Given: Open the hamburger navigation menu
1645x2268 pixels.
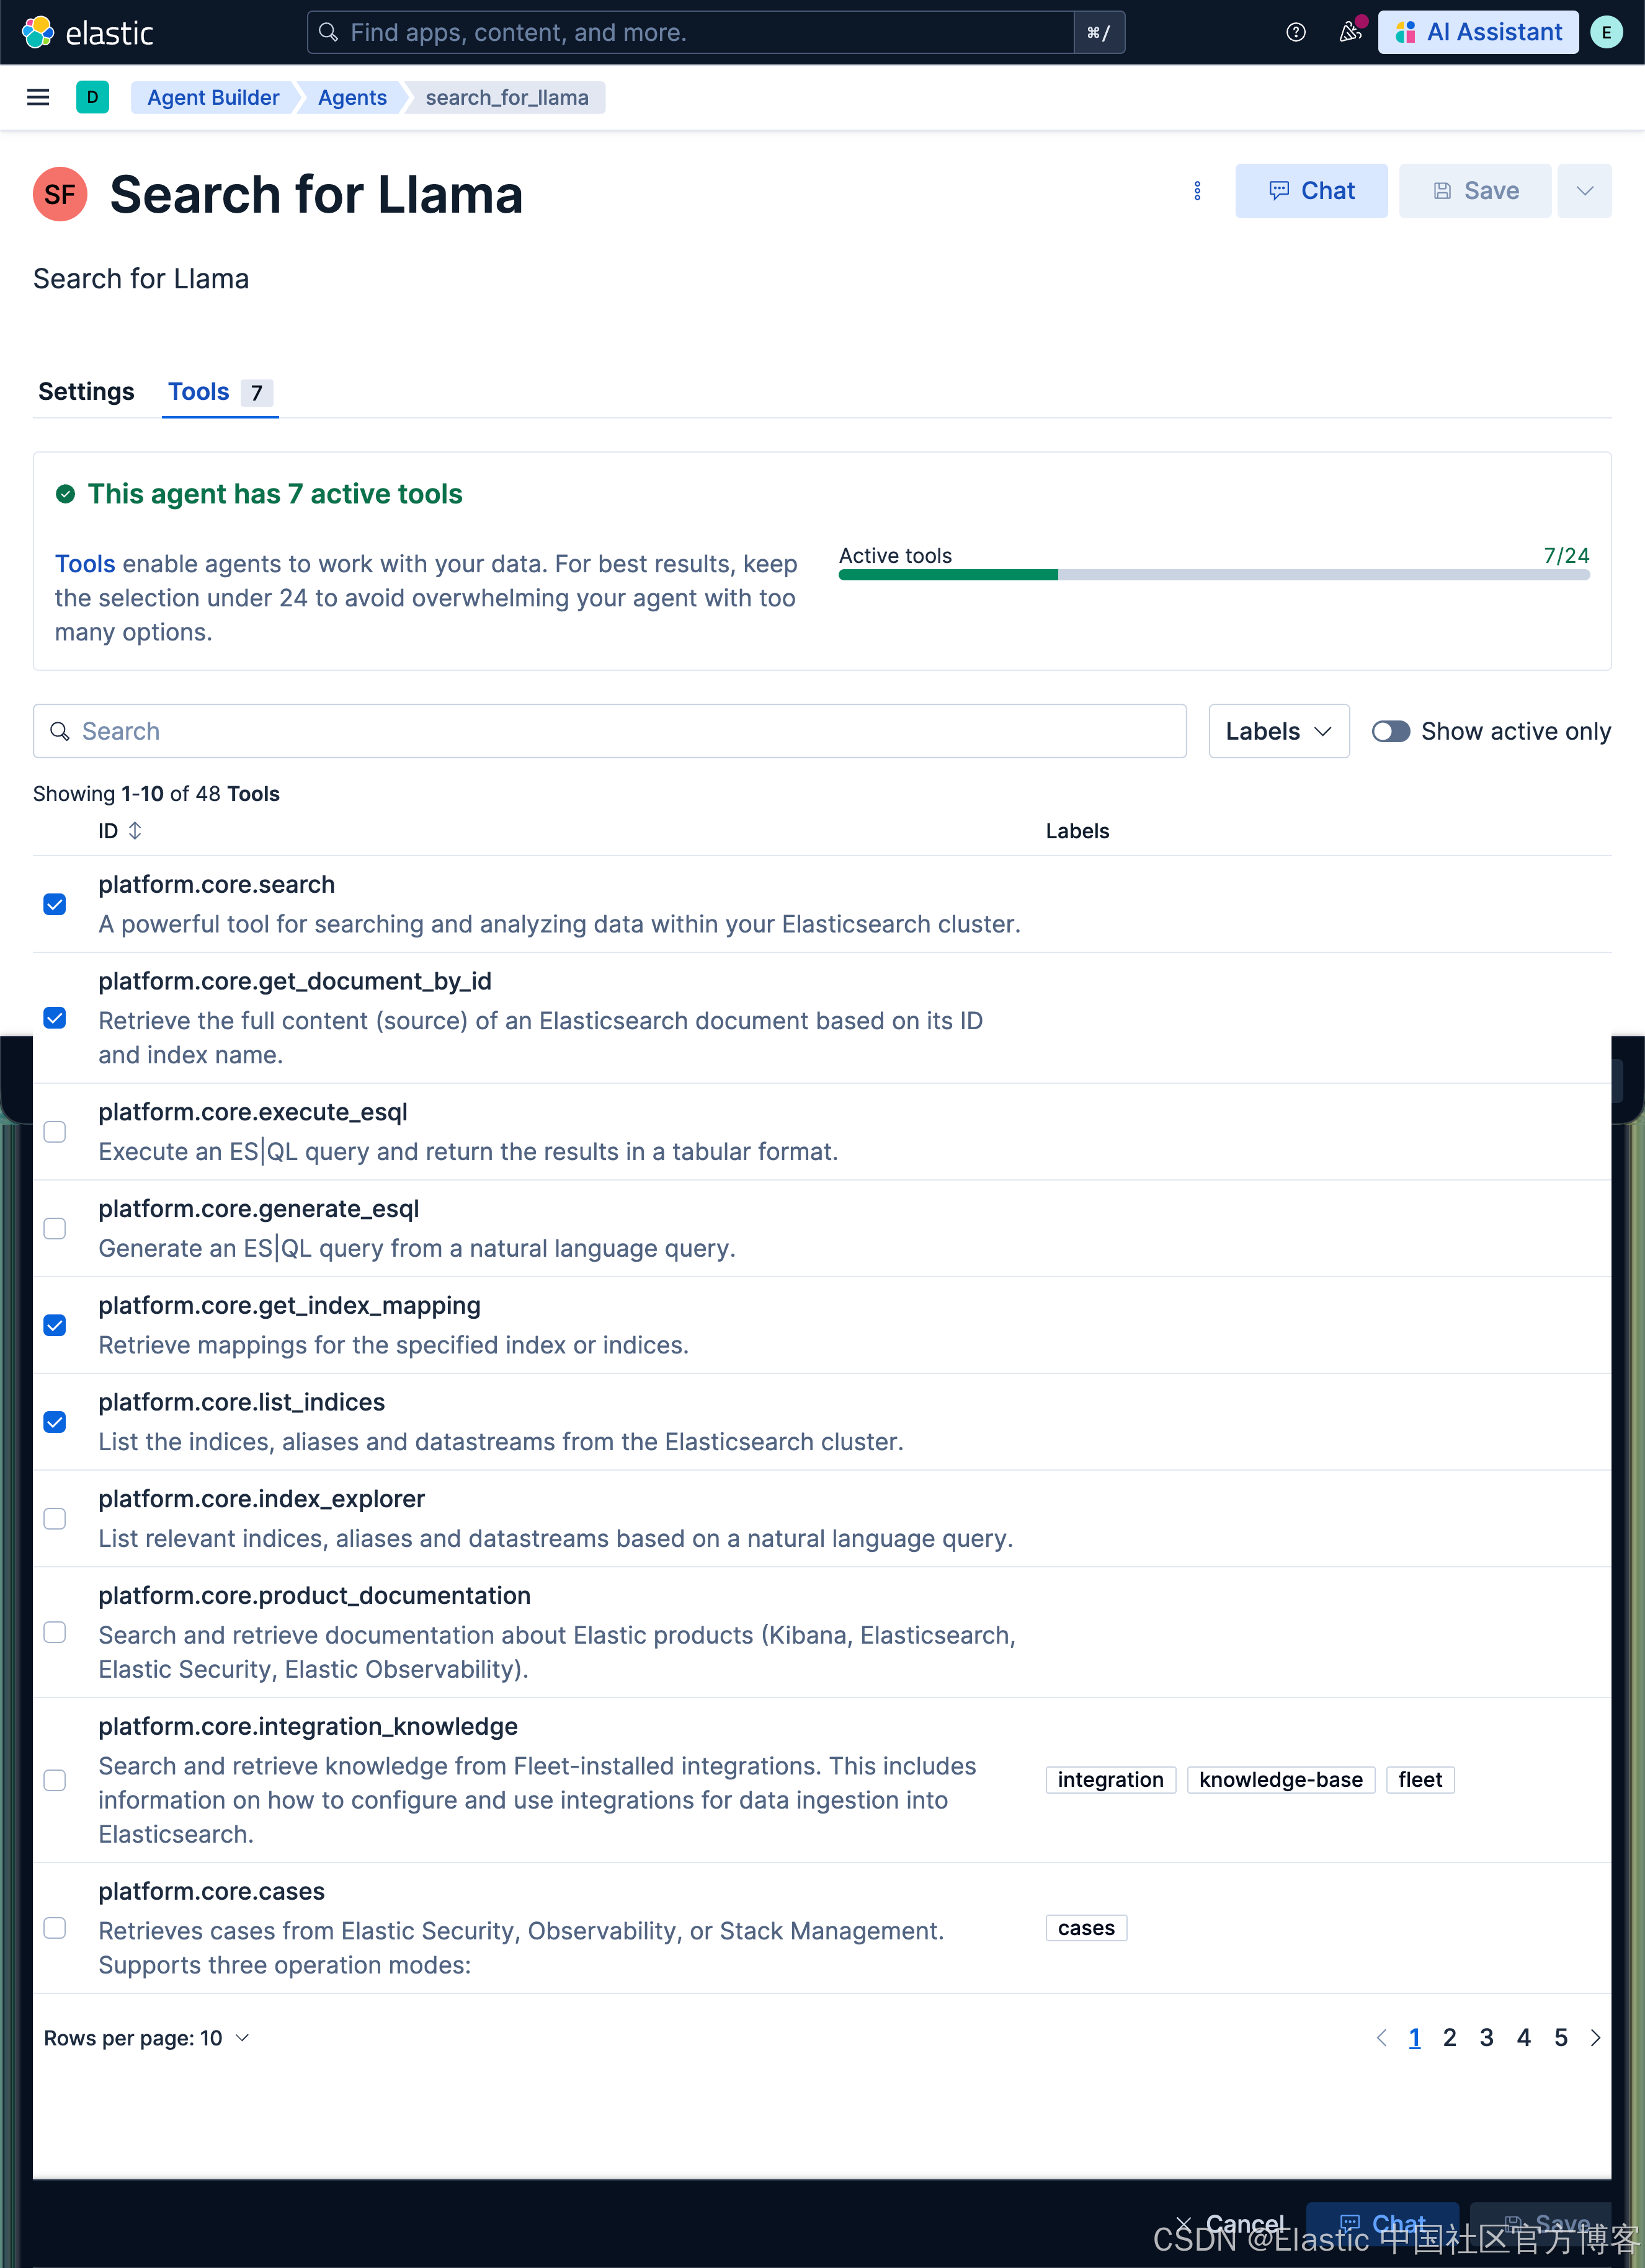Looking at the screenshot, I should click(38, 97).
